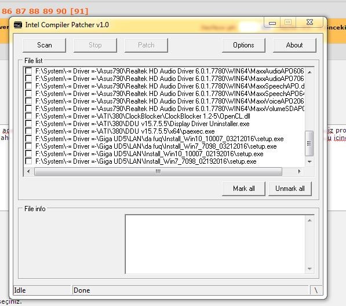Screen dimensions: 346x306
Task: Go to page 88 in background forum
Action: (34, 11)
